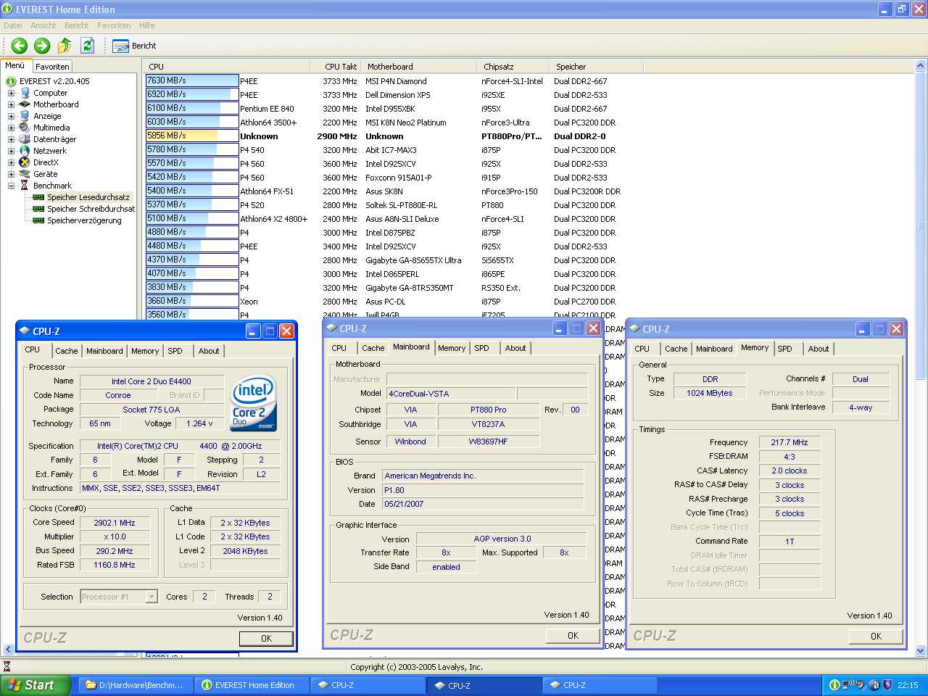Click the Refresh toolbar icon
This screenshot has height=696, width=928.
(88, 46)
